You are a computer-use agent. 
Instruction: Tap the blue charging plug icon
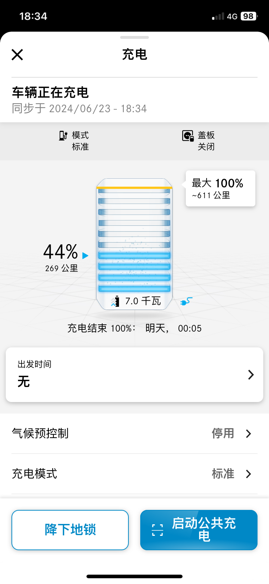186,301
